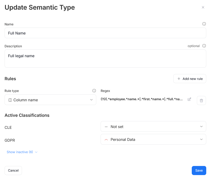
Task: Click the info icon next to Name
Action: point(204,24)
